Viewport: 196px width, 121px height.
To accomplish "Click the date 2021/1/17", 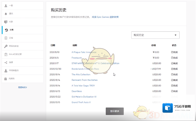I will pyautogui.click(x=54, y=63).
